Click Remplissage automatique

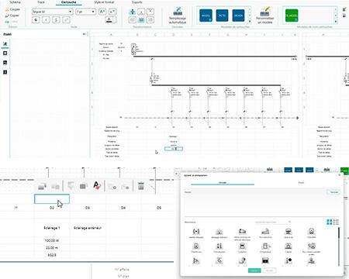click(x=178, y=15)
